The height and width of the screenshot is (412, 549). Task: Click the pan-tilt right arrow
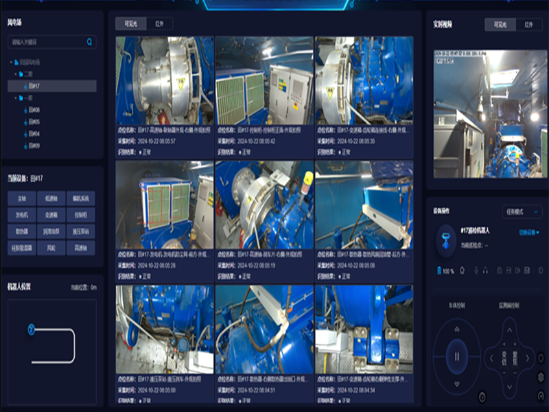click(527, 358)
